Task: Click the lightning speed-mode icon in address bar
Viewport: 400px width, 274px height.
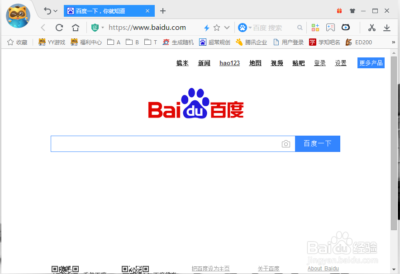Action: (207, 28)
